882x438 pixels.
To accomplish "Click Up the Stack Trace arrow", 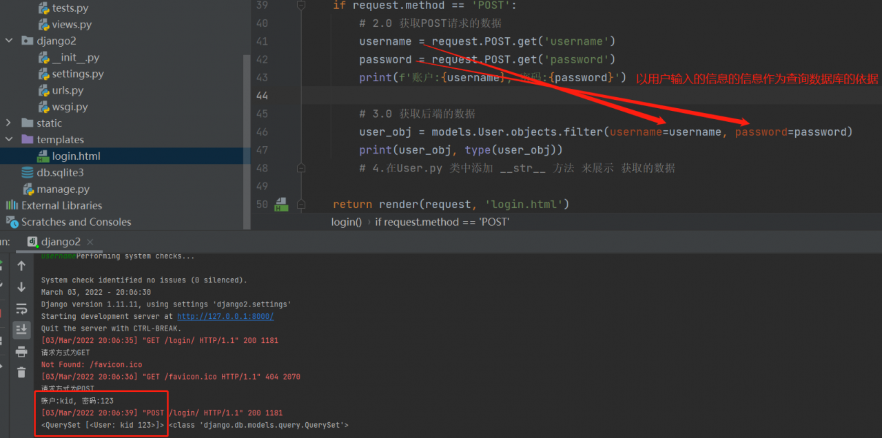I will click(x=21, y=265).
